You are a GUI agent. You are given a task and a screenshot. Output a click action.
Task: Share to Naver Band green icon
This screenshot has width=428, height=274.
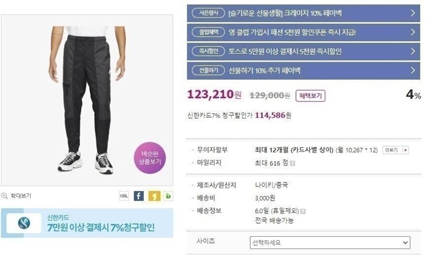pyautogui.click(x=168, y=196)
